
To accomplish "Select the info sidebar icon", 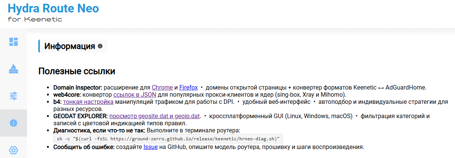I will pos(14,123).
